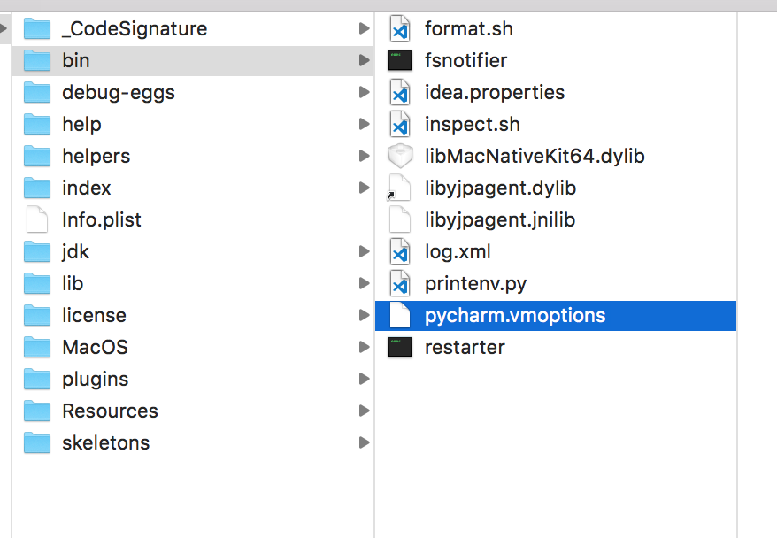Click the plugins folder icon
The width and height of the screenshot is (777, 538).
(37, 379)
